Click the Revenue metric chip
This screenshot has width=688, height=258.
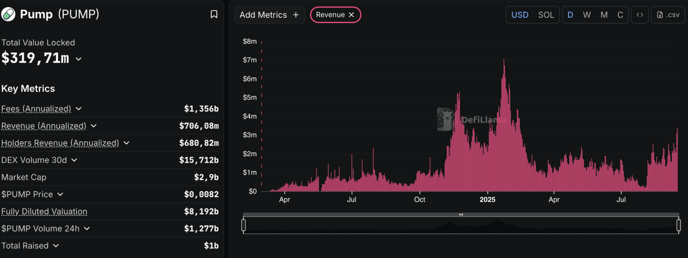(335, 15)
